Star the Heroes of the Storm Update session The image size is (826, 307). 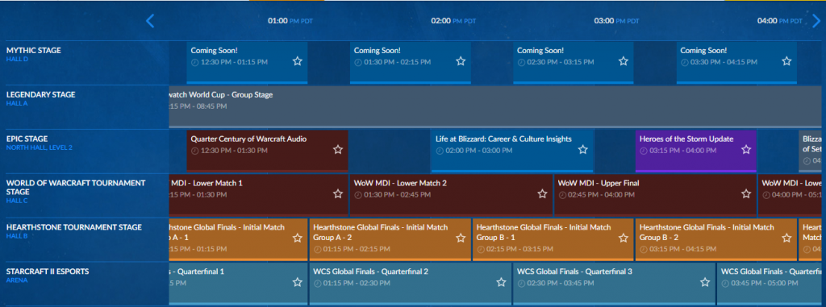click(746, 150)
